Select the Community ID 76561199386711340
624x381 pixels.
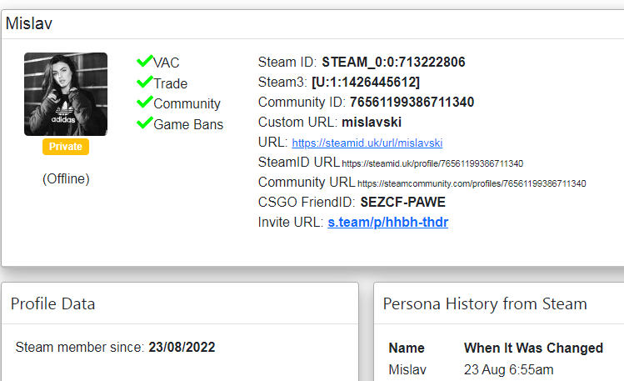[x=412, y=103]
